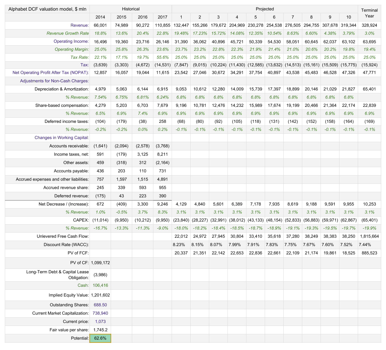This screenshot has width=386, height=350.
Task: Select the Current price value 1,073
Action: (100, 321)
